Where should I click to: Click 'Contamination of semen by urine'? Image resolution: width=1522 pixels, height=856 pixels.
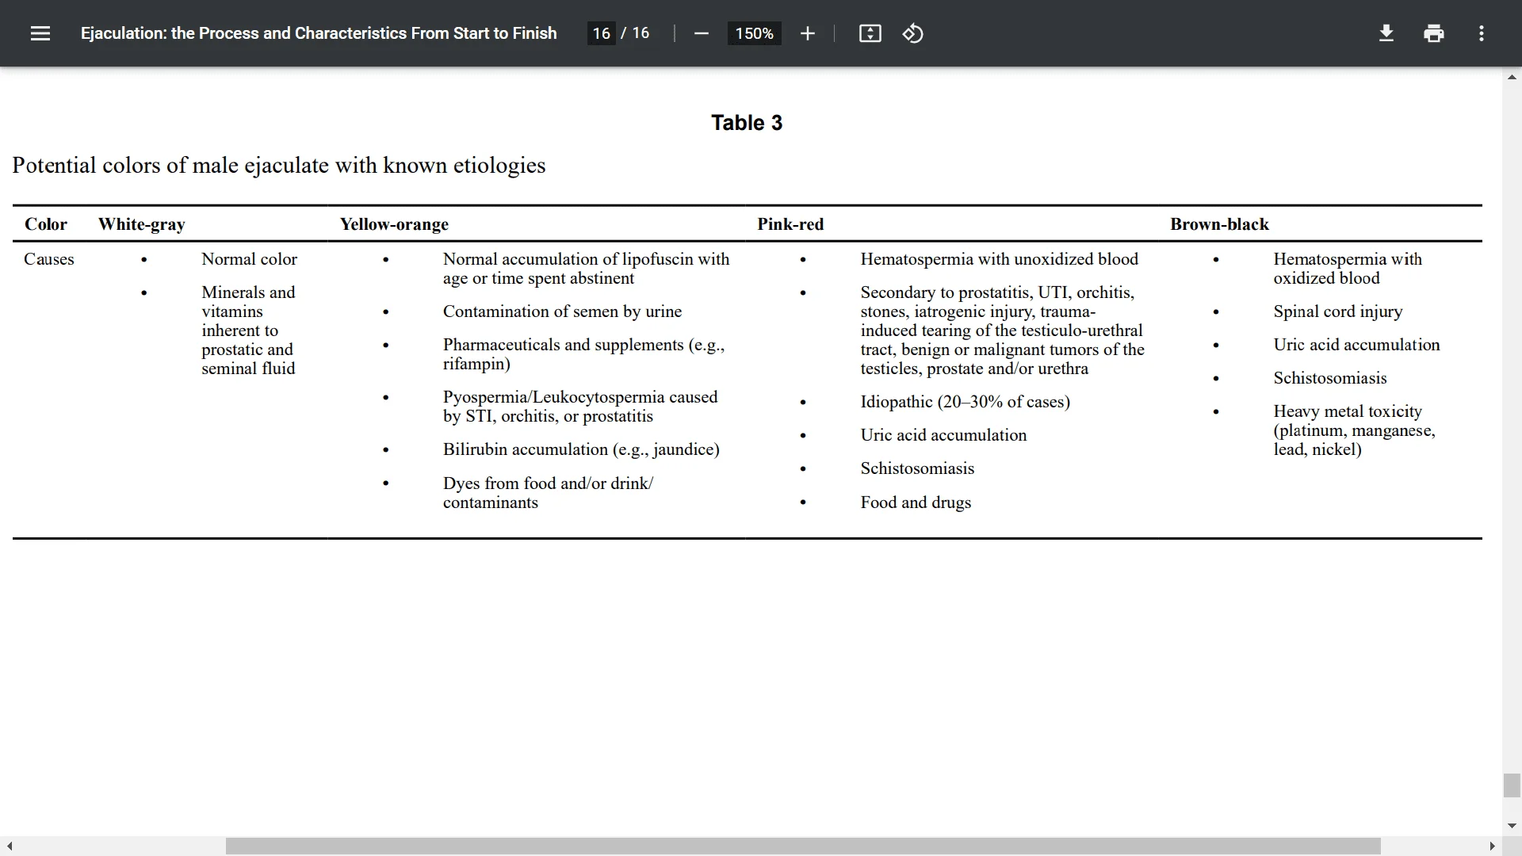pos(562,311)
